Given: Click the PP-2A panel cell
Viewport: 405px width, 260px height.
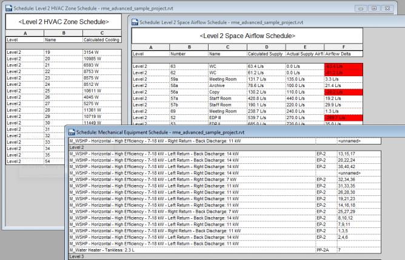Looking at the screenshot, I should (326, 250).
